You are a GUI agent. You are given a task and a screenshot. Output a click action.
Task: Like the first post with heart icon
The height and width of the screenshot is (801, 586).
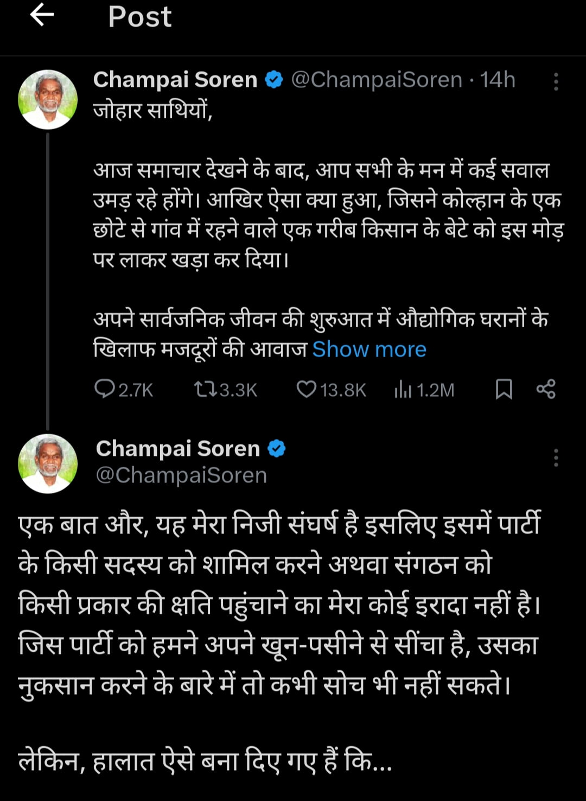coord(307,389)
